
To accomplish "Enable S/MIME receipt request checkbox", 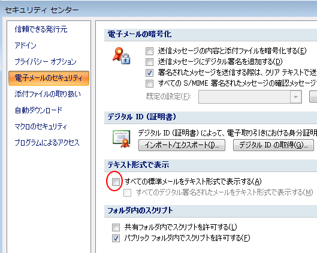I will pos(149,83).
